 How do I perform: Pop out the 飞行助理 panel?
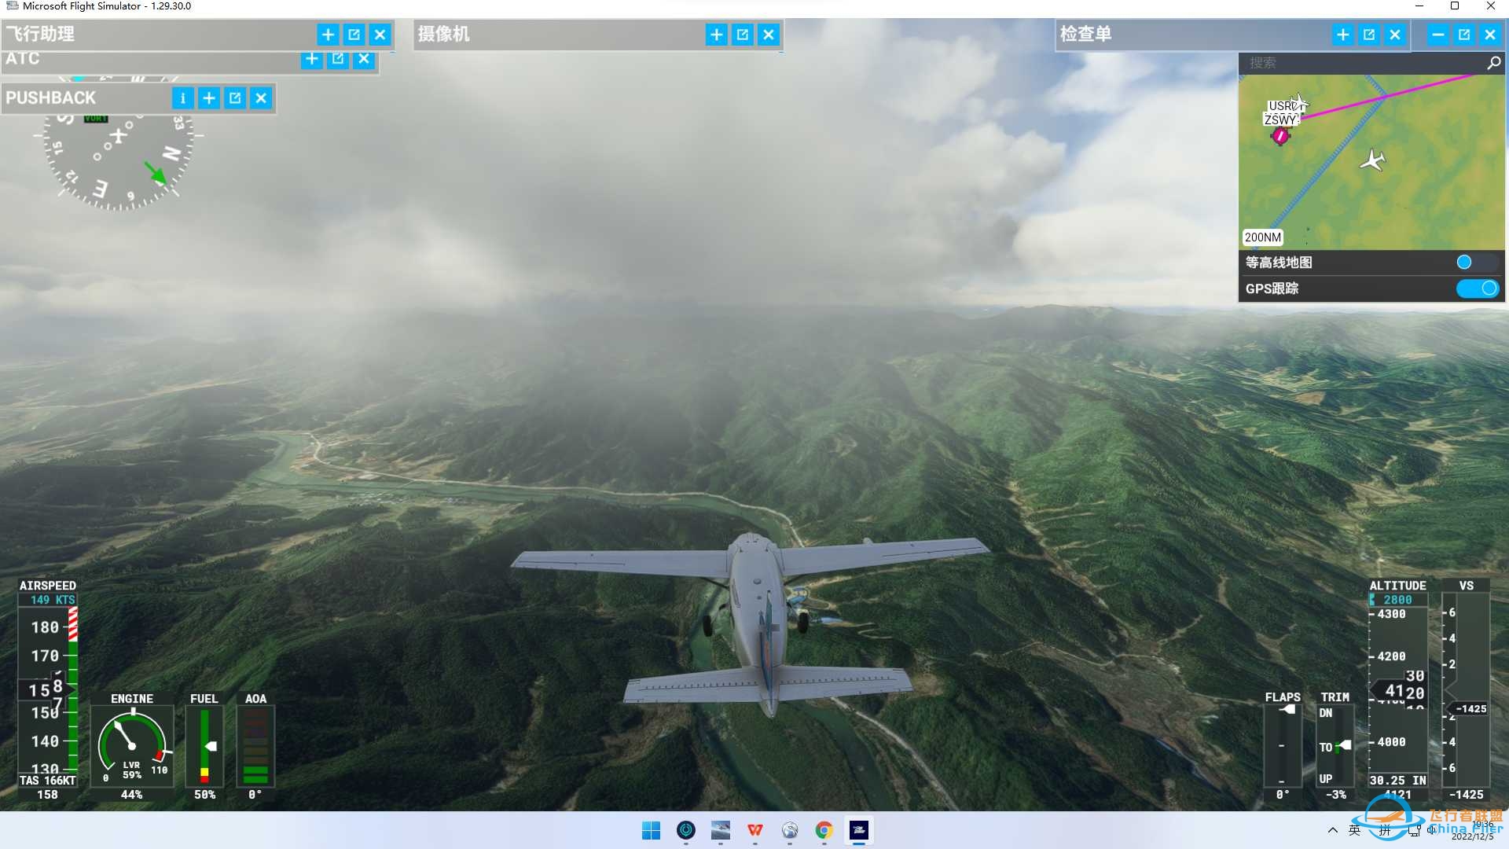354,35
